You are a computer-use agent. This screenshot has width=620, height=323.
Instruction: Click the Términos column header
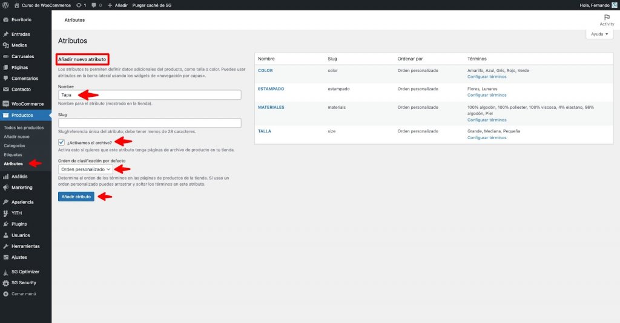[477, 59]
